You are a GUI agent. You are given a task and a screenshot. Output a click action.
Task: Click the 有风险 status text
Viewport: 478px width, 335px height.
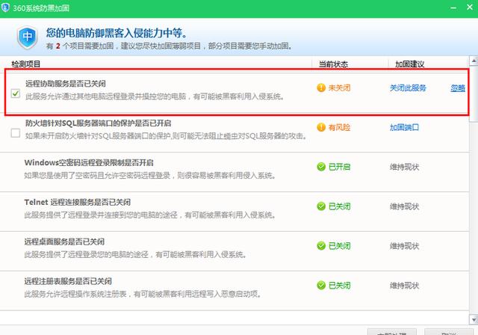coord(339,127)
